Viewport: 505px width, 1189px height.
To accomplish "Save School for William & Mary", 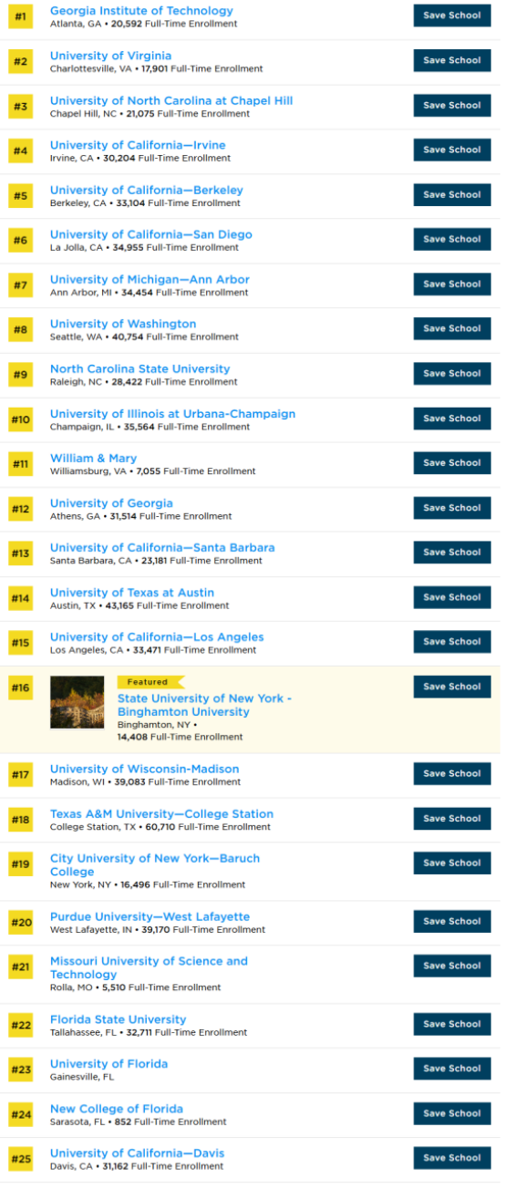I will (452, 462).
